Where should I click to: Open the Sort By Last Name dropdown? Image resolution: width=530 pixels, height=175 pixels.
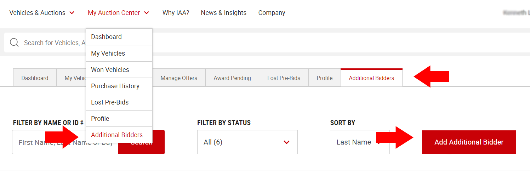pos(359,142)
